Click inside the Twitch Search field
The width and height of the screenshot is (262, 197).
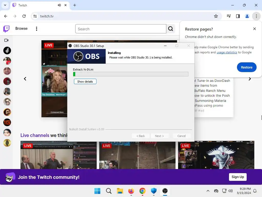(121, 29)
